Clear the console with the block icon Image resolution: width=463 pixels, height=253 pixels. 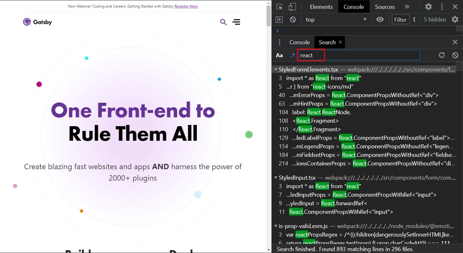point(293,20)
